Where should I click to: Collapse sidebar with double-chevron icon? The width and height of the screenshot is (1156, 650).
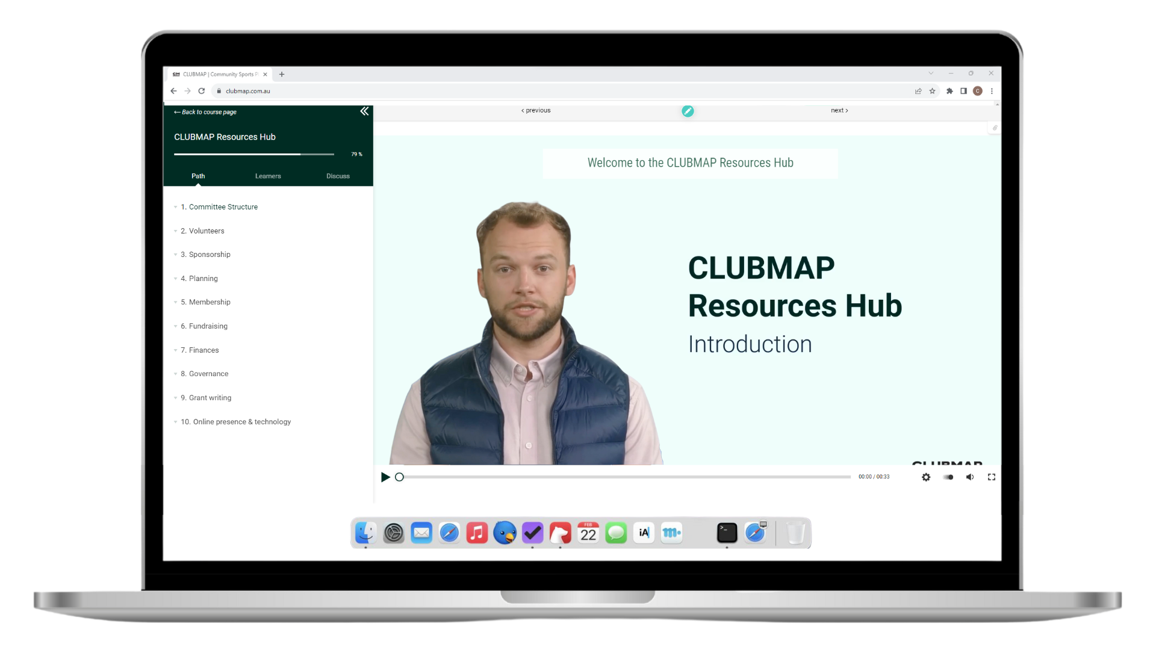tap(364, 111)
